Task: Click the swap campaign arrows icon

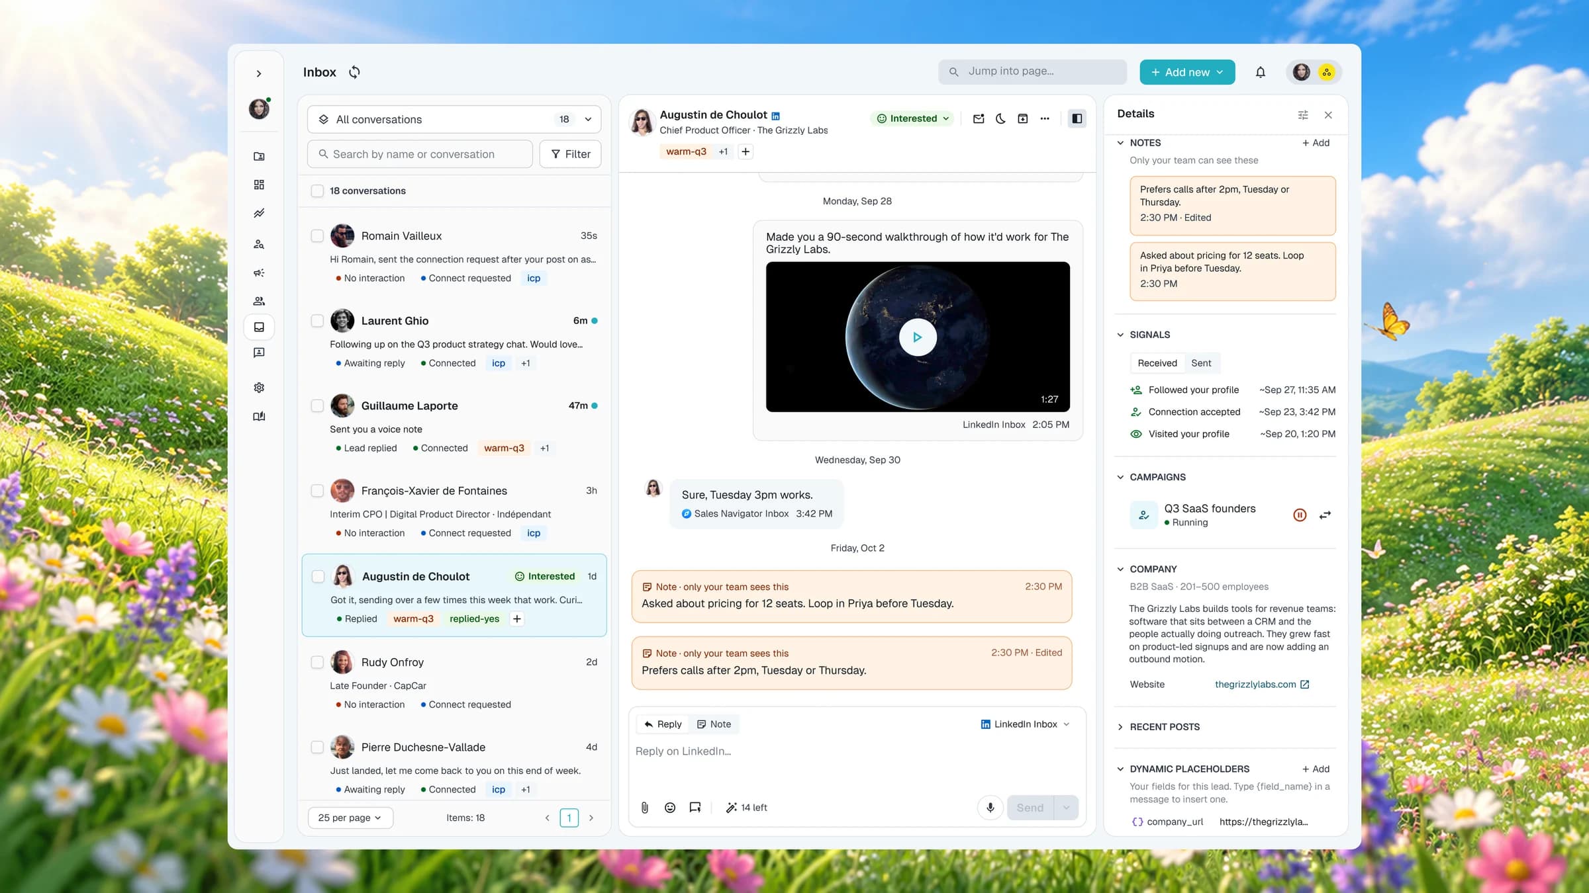Action: pos(1325,515)
